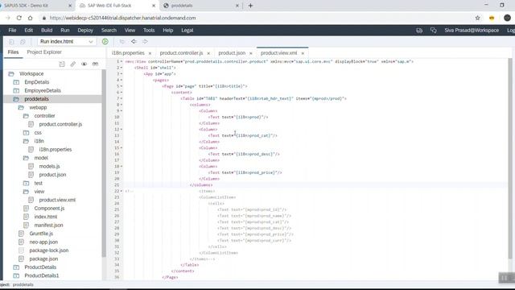Navigate back with the left arrow icon
This screenshot has height=290, width=515.
pyautogui.click(x=134, y=41)
